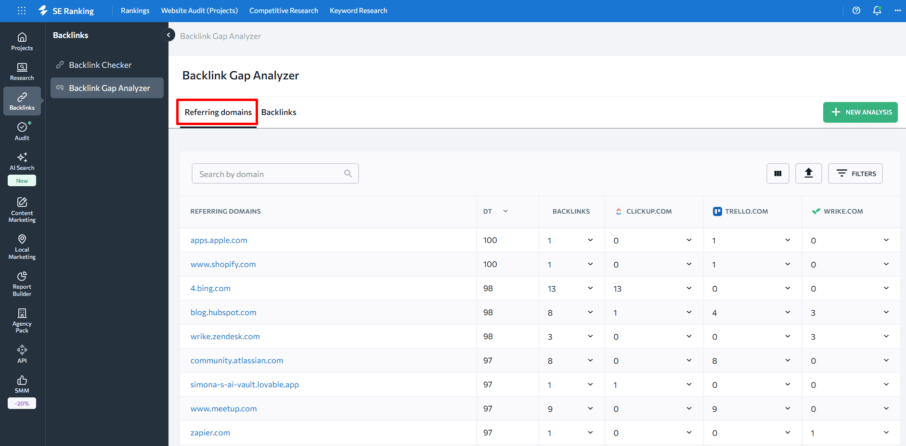Open the columns settings button
Image resolution: width=906 pixels, height=446 pixels.
coord(778,174)
